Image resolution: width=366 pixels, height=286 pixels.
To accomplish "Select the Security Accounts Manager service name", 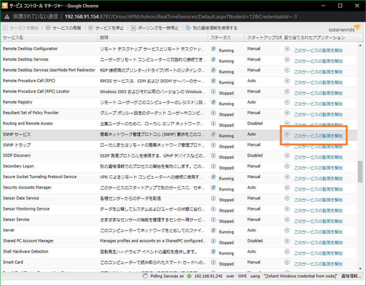I will click(x=27, y=187).
